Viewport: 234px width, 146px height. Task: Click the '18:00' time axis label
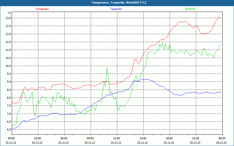click(x=170, y=138)
